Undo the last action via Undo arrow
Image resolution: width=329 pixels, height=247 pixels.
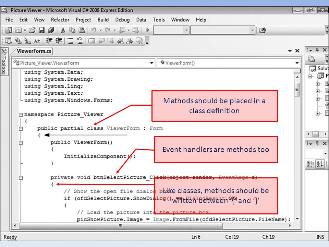tap(94, 30)
